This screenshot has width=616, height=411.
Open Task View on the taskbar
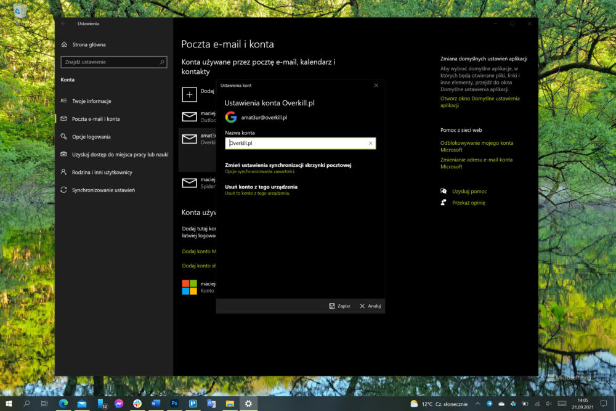[x=44, y=404]
